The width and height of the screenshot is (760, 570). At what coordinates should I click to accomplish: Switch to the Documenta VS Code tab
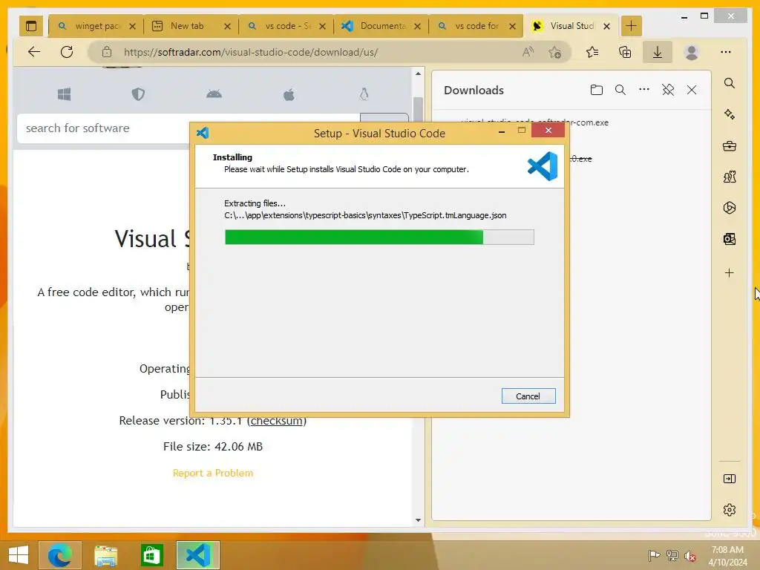coord(381,26)
